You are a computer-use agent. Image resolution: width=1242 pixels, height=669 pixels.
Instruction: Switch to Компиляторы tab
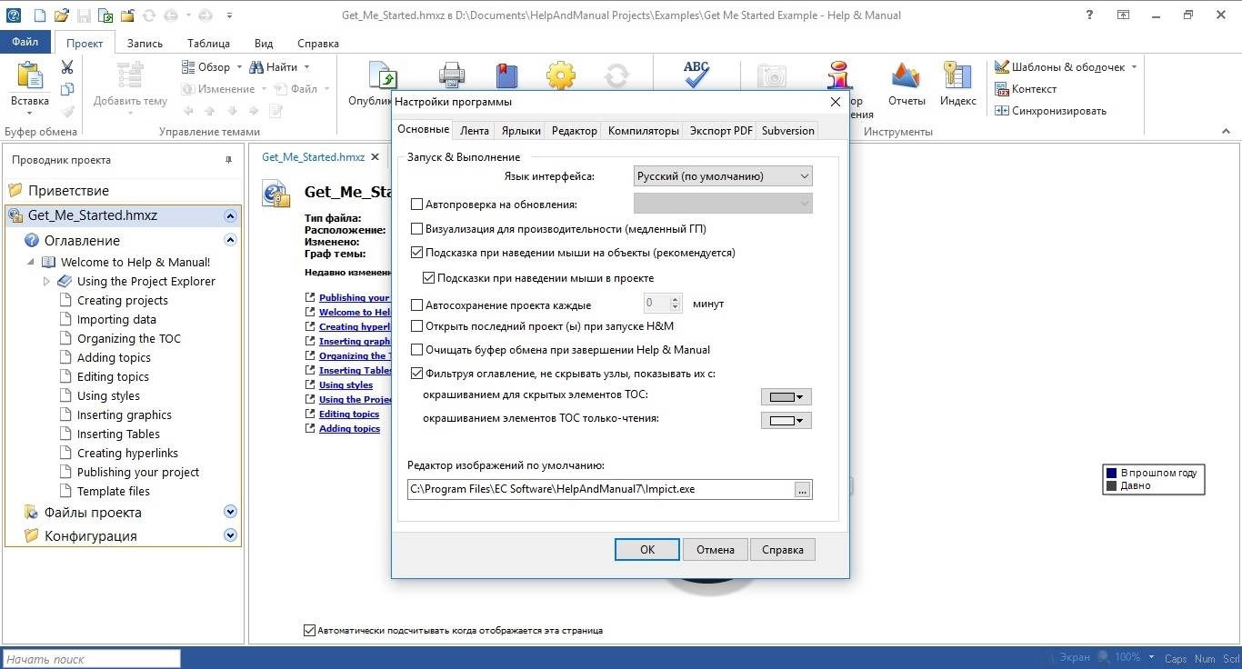644,131
